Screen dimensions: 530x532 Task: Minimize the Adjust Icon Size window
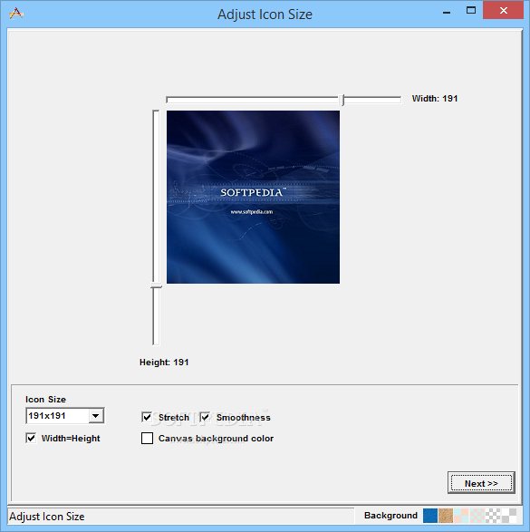pyautogui.click(x=447, y=12)
